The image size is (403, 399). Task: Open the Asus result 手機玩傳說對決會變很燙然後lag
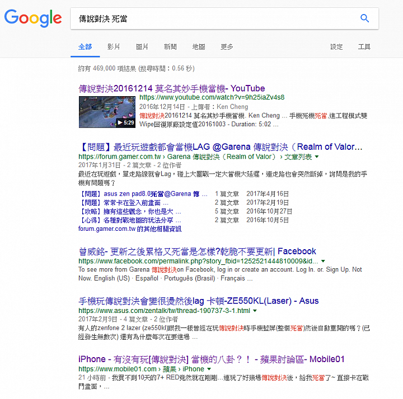tap(198, 301)
